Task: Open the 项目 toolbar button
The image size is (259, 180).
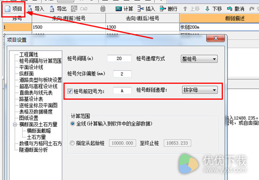Action: tap(13, 9)
